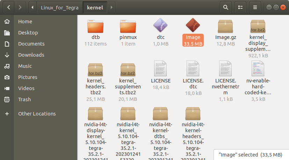Click the LICENSE.nvethernetrm file name
The image size is (289, 160).
(x=225, y=87)
